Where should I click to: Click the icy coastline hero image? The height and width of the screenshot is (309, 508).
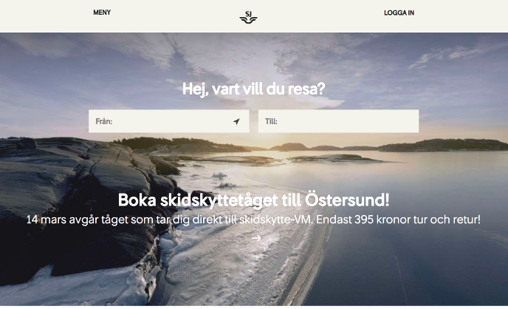(x=254, y=169)
